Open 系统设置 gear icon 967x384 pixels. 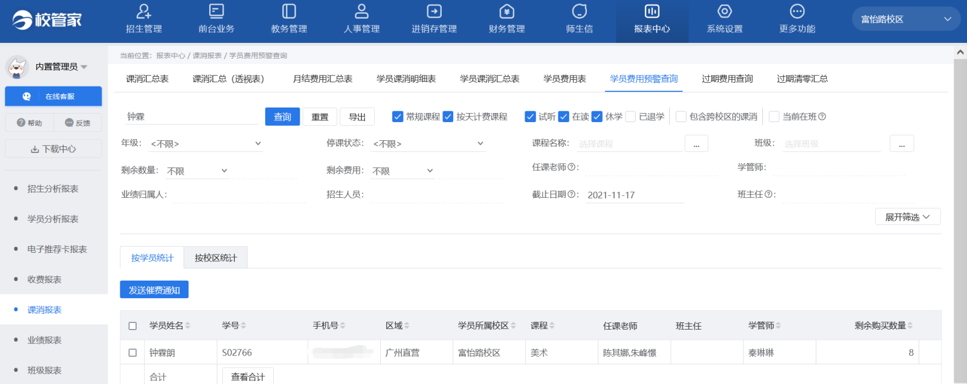725,11
